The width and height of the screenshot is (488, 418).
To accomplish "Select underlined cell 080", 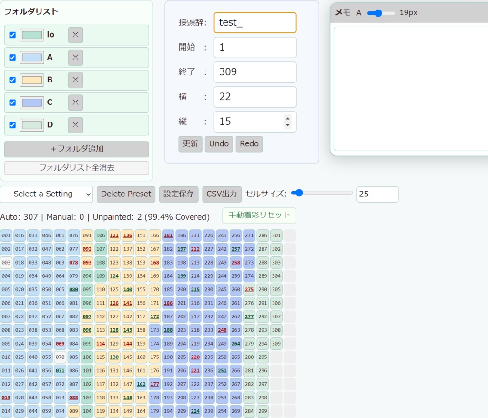I will (x=73, y=289).
